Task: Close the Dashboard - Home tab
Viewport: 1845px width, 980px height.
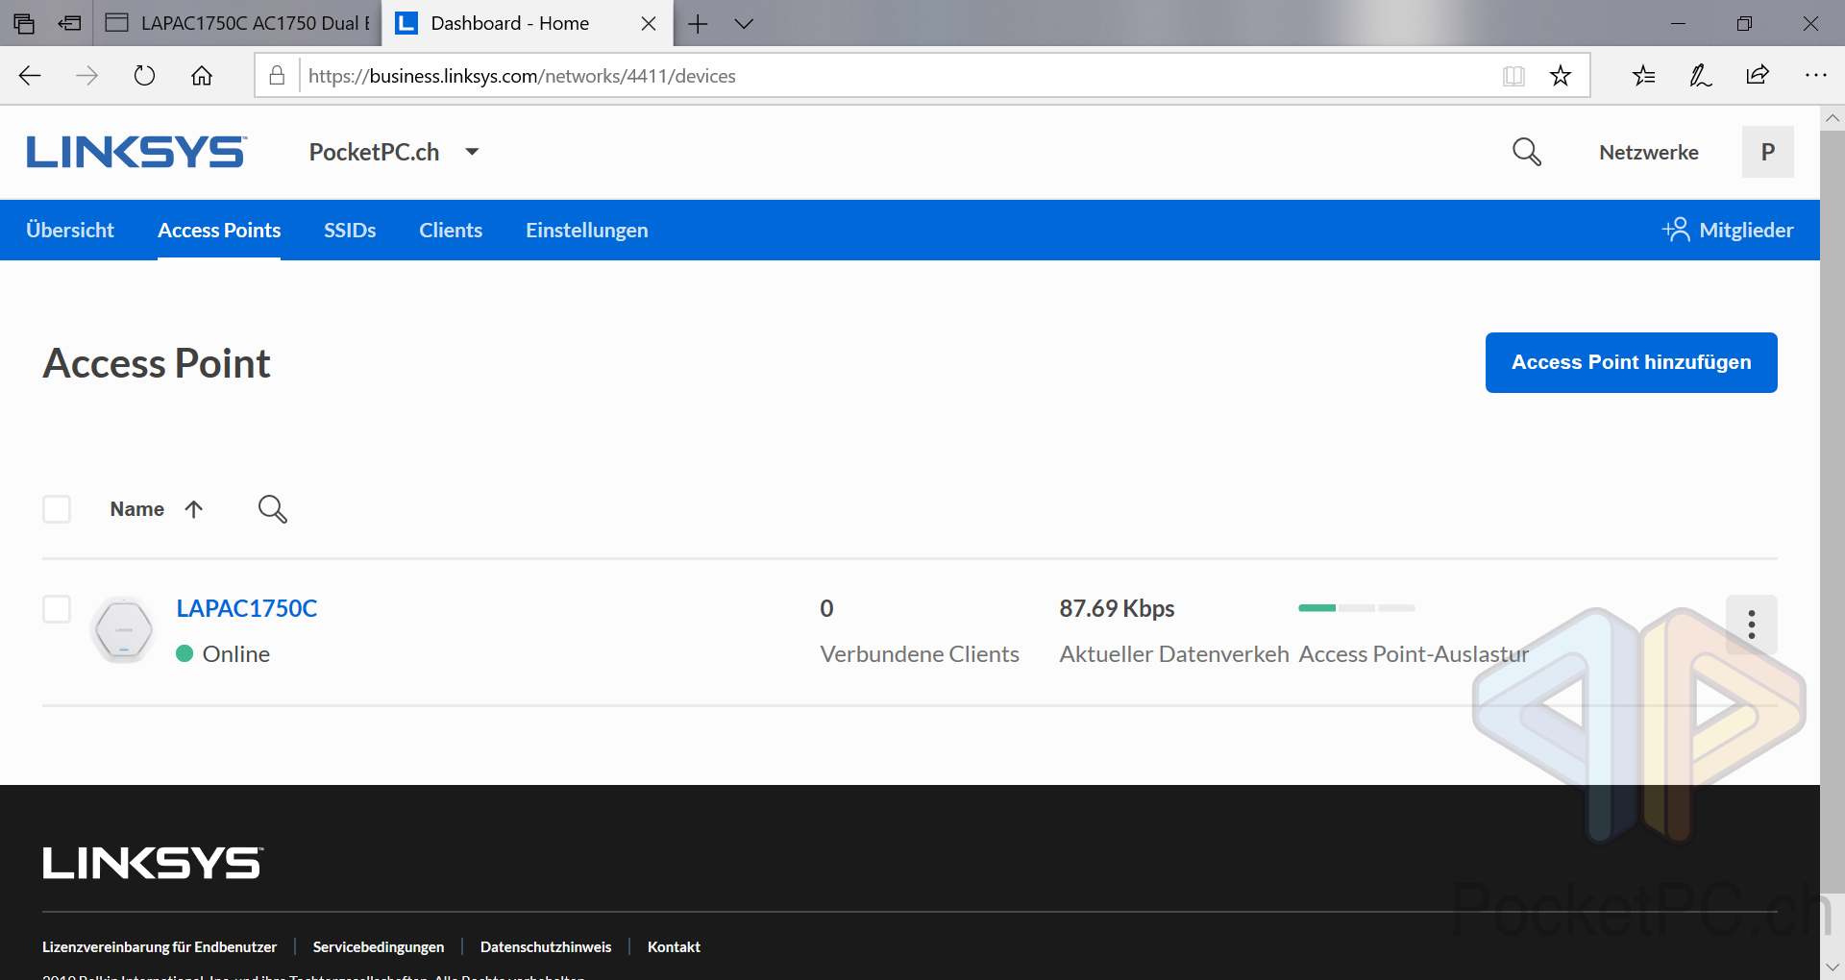Action: pyautogui.click(x=649, y=24)
